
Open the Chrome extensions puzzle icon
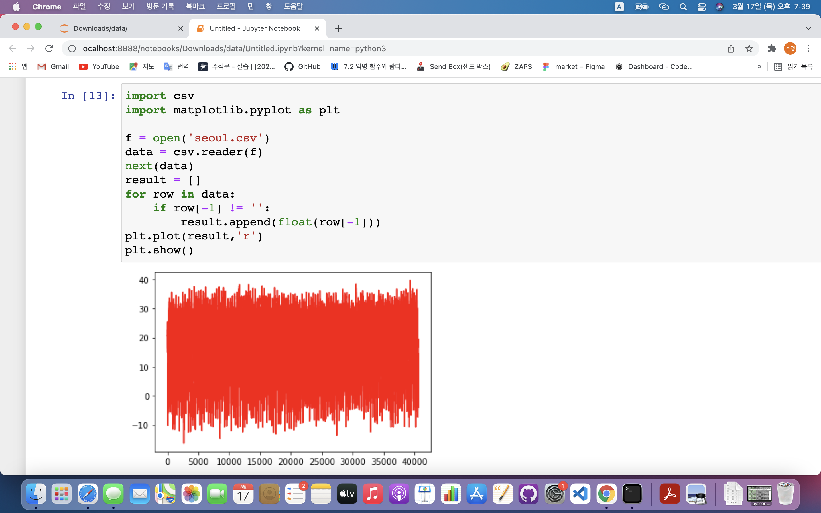pyautogui.click(x=771, y=48)
